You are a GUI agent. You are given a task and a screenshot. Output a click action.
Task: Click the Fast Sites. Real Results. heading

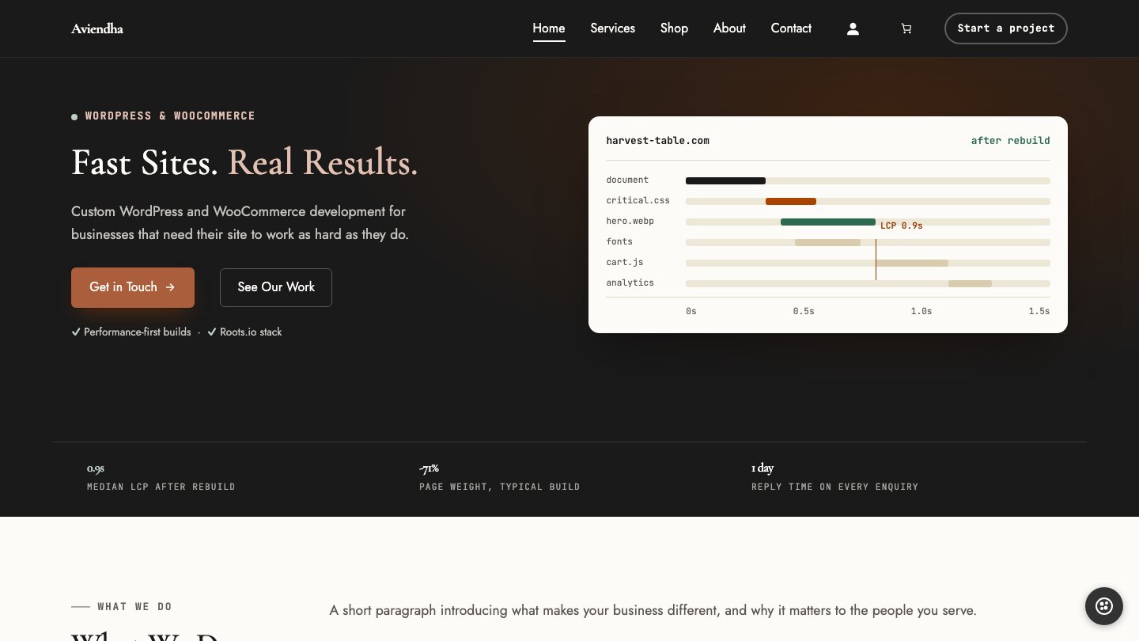tap(244, 162)
